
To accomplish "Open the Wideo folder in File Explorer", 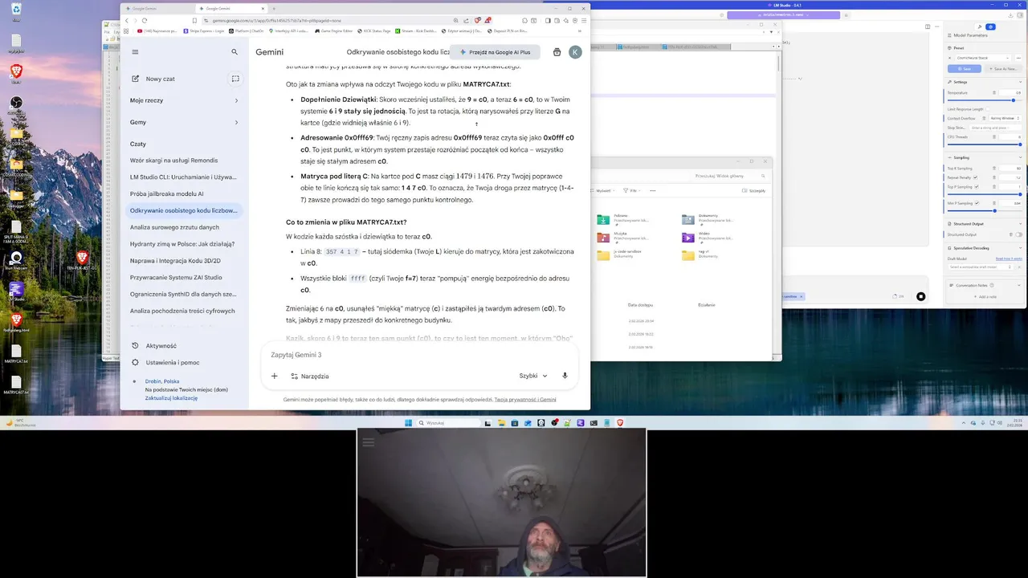I will 710,237.
